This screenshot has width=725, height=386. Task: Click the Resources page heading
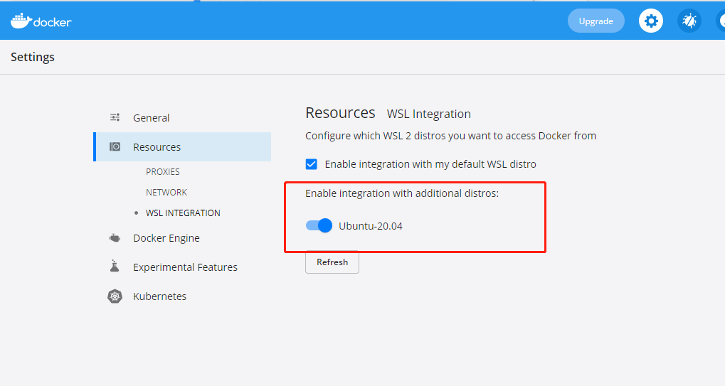(x=340, y=112)
